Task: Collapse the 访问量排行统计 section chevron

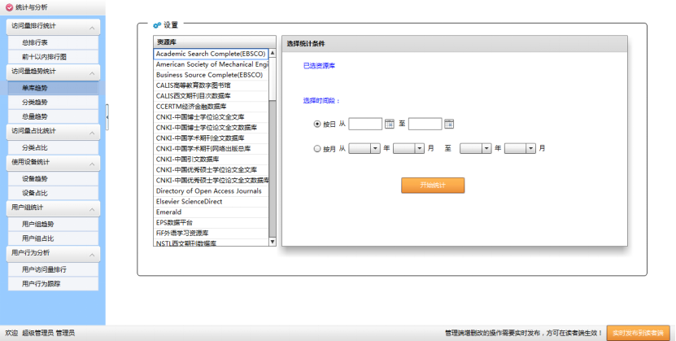Action: [92, 27]
